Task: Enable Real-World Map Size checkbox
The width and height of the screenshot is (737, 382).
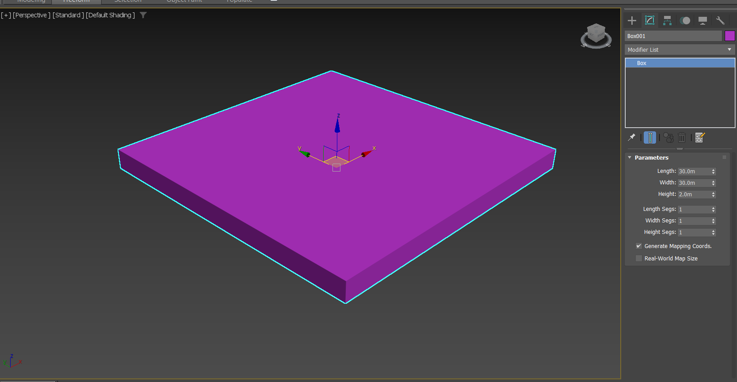Action: coord(639,258)
